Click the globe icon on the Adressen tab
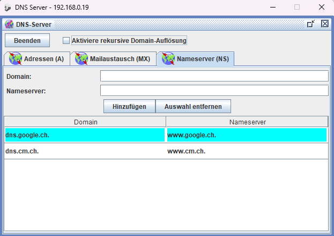 coord(16,58)
